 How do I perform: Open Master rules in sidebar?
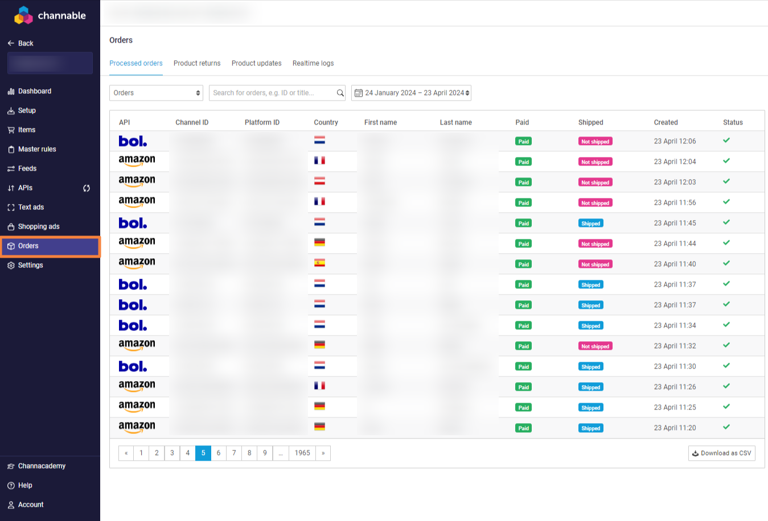37,150
